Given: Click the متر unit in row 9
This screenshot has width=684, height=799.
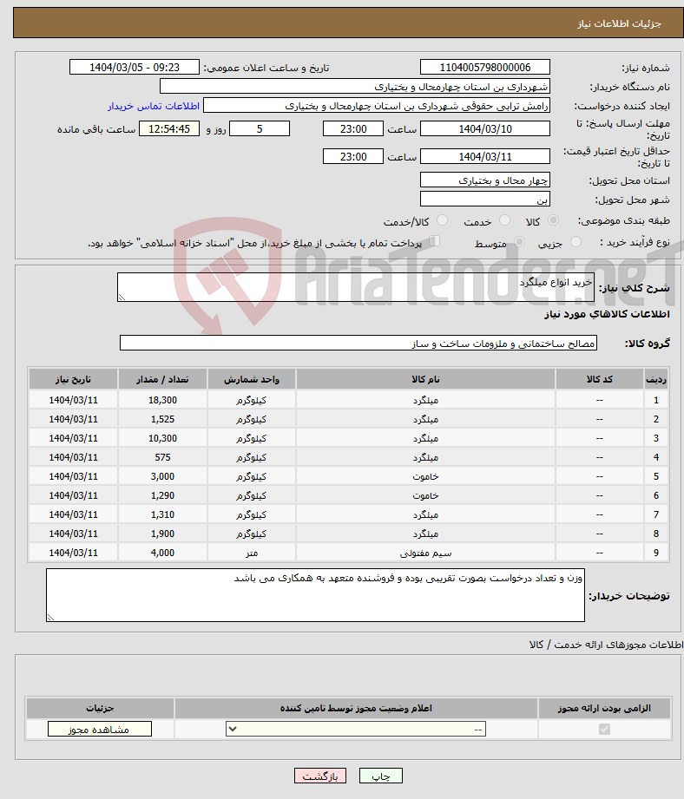Looking at the screenshot, I should tap(251, 553).
